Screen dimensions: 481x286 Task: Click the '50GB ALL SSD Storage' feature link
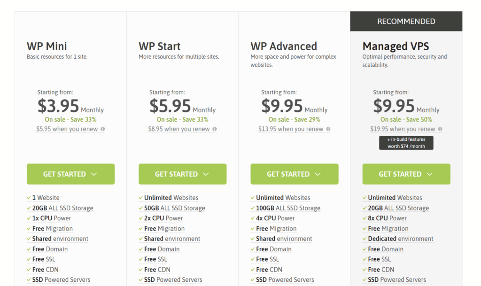click(174, 208)
